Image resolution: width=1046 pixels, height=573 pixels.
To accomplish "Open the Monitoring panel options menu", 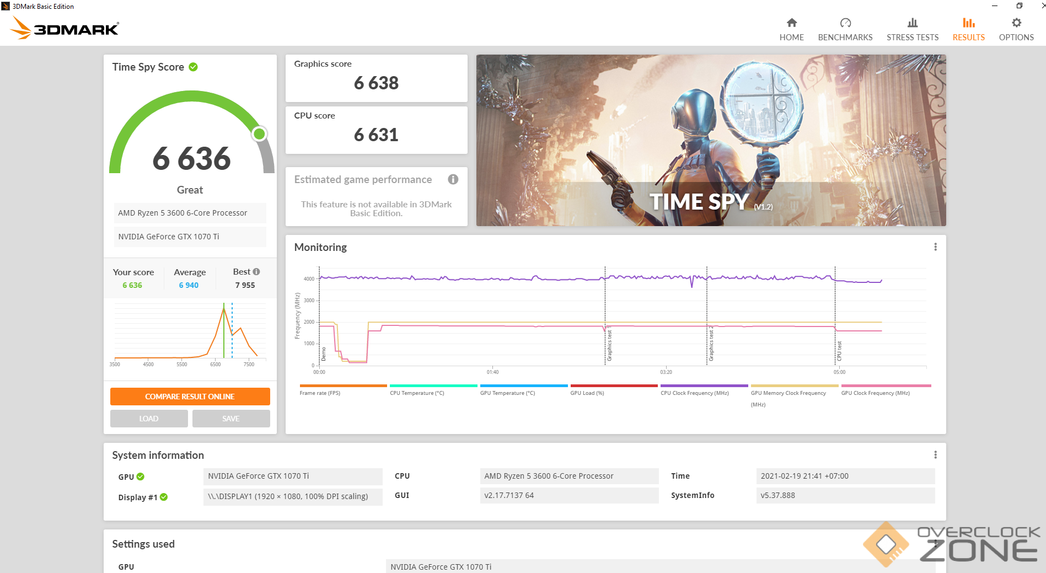I will pyautogui.click(x=935, y=247).
